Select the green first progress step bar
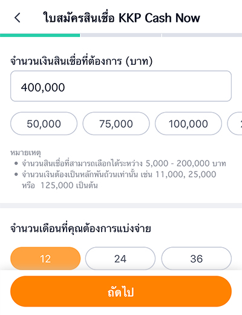Viewport: 242px width, 315px height. click(40, 35)
